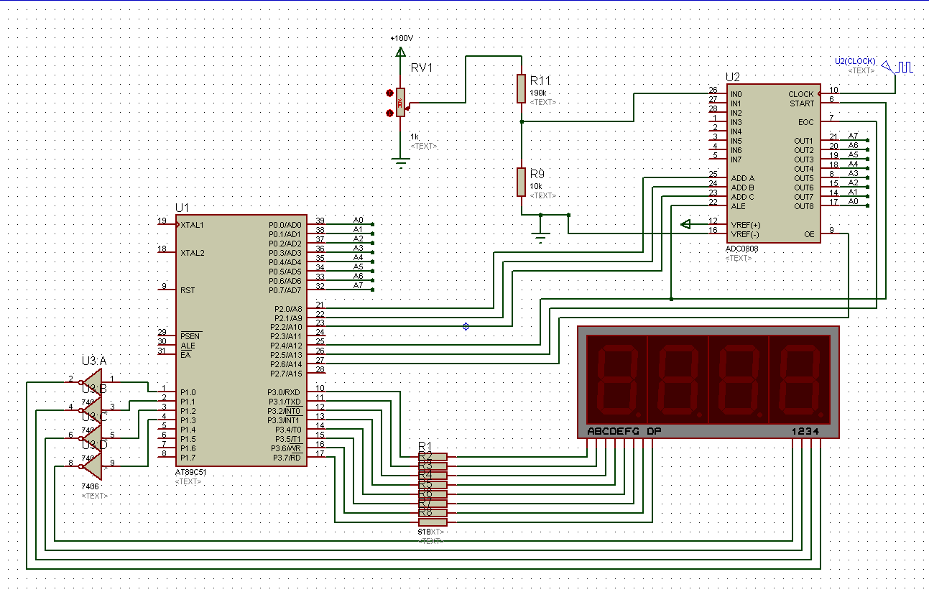
Task: Click the A0 net label beside P0.0/AD0
Action: click(x=358, y=220)
